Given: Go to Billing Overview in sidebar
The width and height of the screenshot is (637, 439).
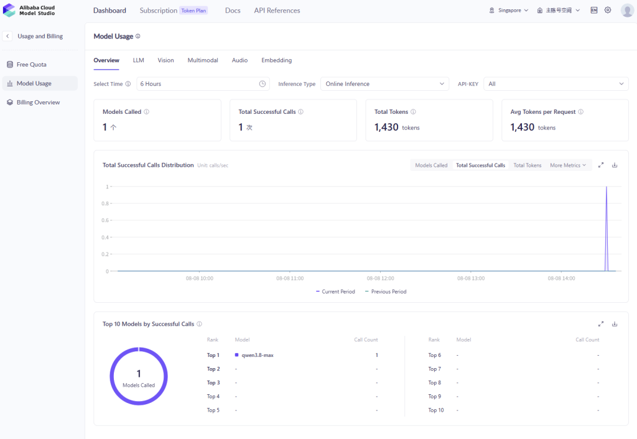Looking at the screenshot, I should [38, 103].
